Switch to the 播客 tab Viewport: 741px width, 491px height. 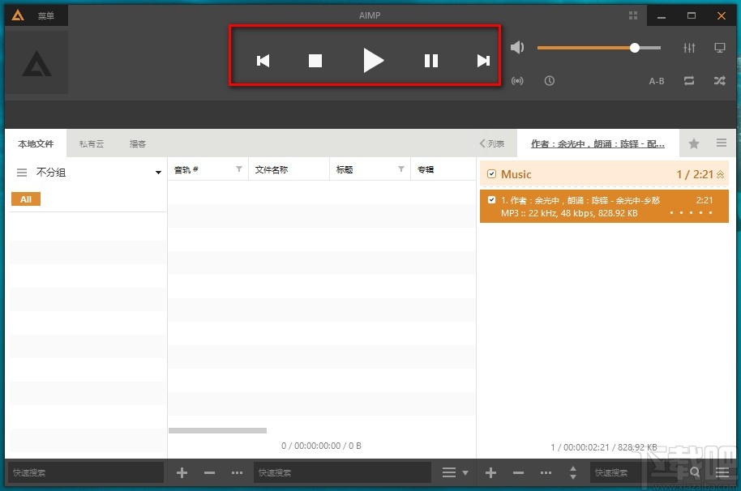coord(137,143)
